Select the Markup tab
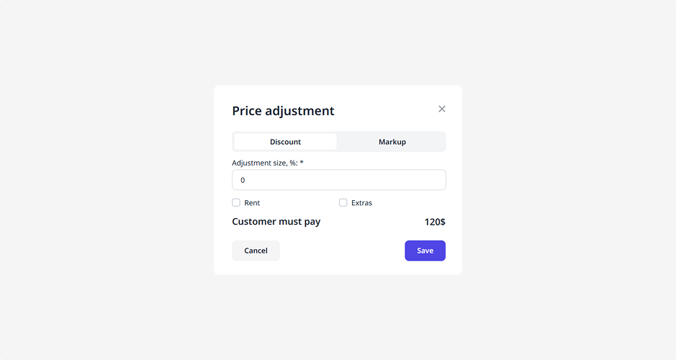 pos(392,142)
